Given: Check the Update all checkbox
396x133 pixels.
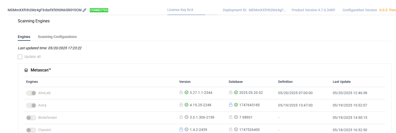Looking at the screenshot, I should pos(20,57).
